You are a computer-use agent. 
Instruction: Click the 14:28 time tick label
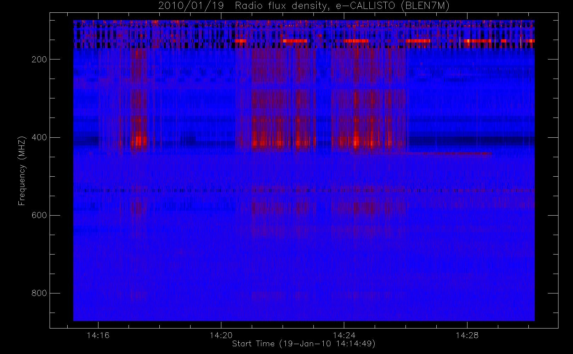tap(467, 335)
